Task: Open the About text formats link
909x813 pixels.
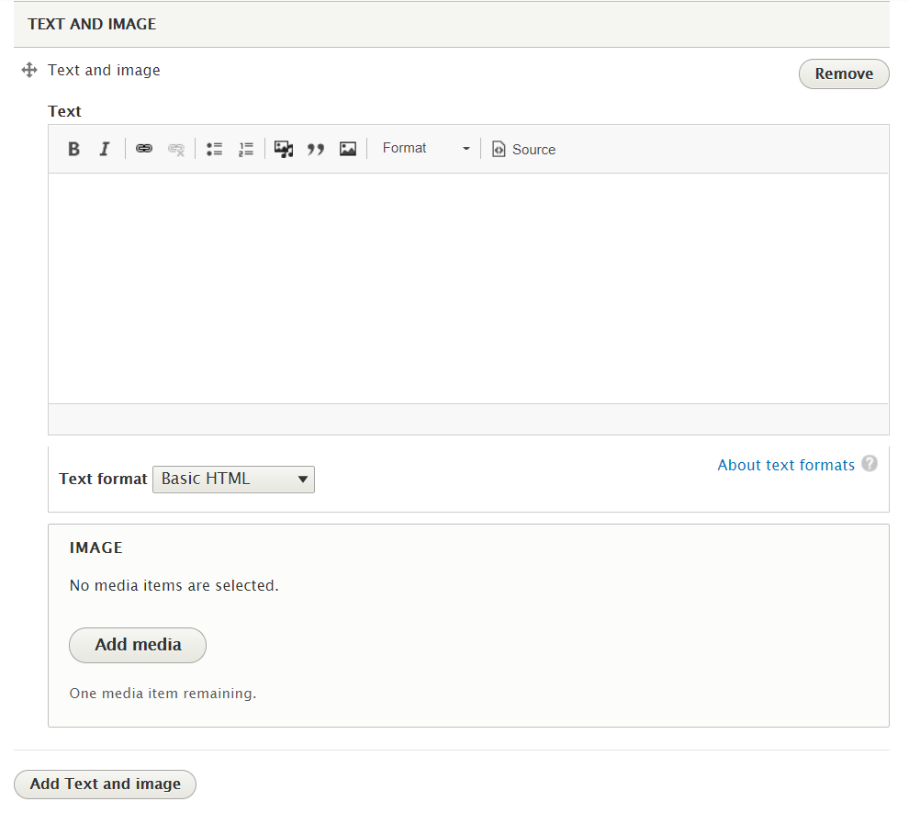Action: point(785,465)
